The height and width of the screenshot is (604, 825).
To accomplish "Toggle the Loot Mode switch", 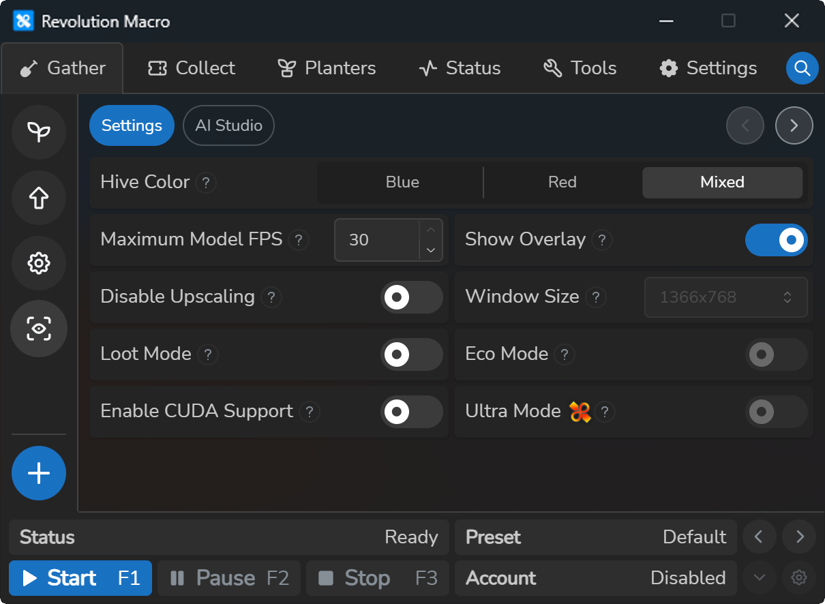I will pyautogui.click(x=412, y=354).
